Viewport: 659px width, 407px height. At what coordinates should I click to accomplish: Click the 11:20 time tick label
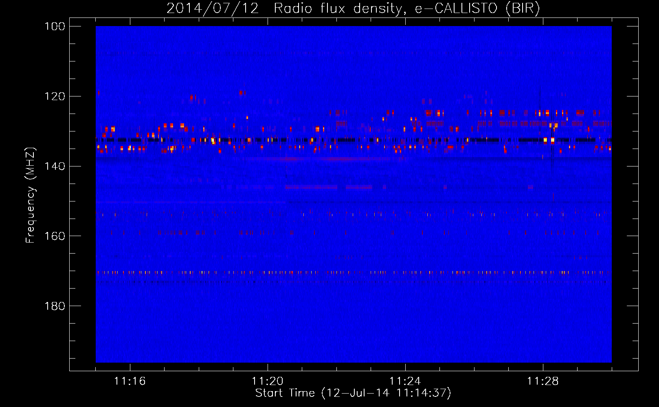click(x=268, y=381)
